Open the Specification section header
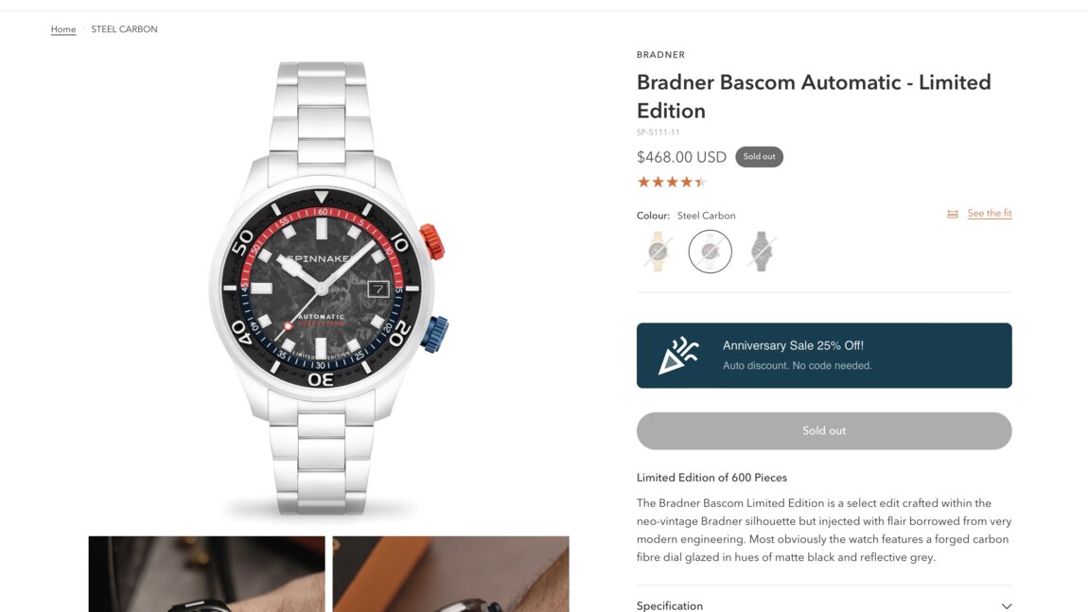This screenshot has width=1088, height=612. pyautogui.click(x=824, y=605)
